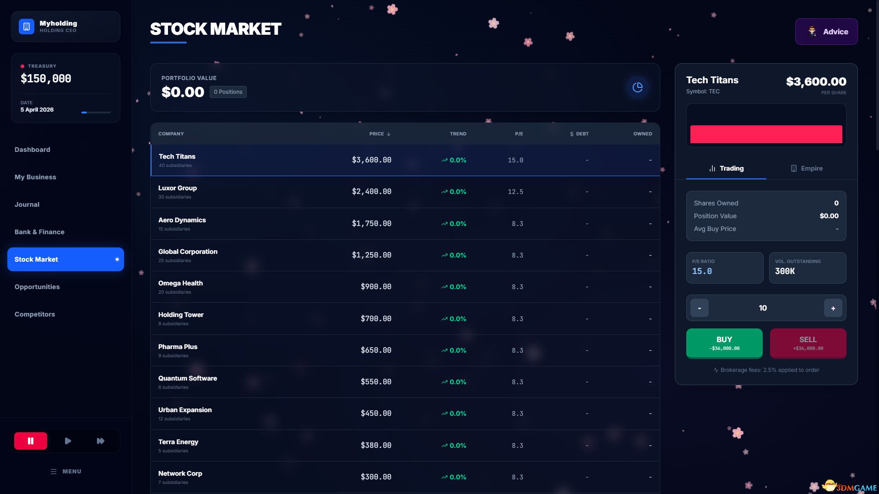Open the portfolio pie chart icon
The width and height of the screenshot is (879, 494).
tap(637, 87)
